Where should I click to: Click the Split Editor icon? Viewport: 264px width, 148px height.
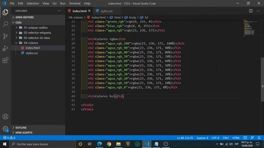click(x=251, y=11)
